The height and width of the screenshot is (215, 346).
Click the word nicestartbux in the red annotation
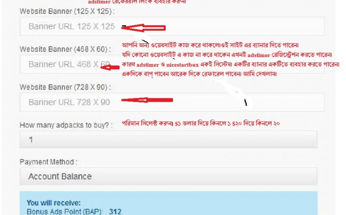[x=183, y=65]
